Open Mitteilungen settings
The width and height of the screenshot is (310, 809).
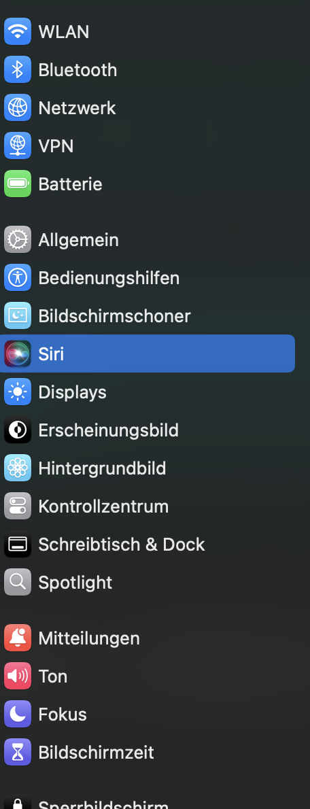[148, 638]
